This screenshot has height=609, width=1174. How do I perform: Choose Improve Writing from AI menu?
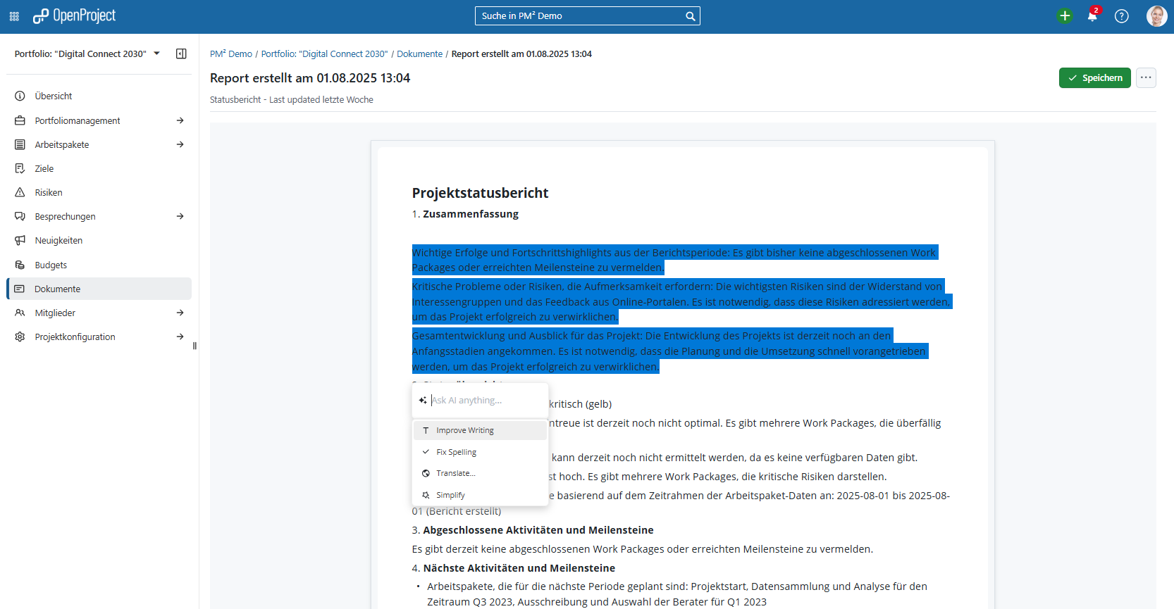point(465,430)
